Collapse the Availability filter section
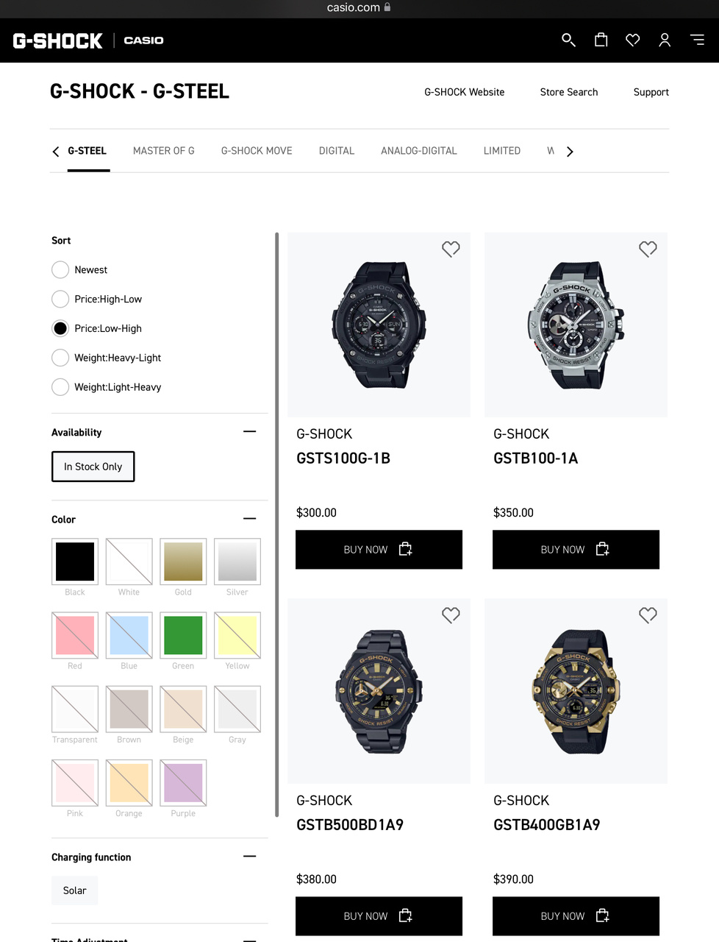This screenshot has width=719, height=942. [x=250, y=432]
